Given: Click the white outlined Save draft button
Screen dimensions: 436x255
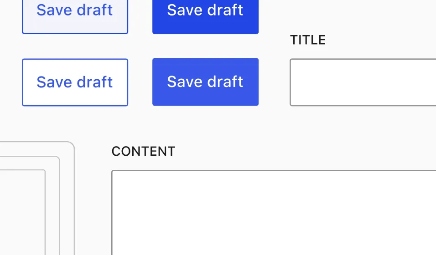Looking at the screenshot, I should [x=75, y=82].
